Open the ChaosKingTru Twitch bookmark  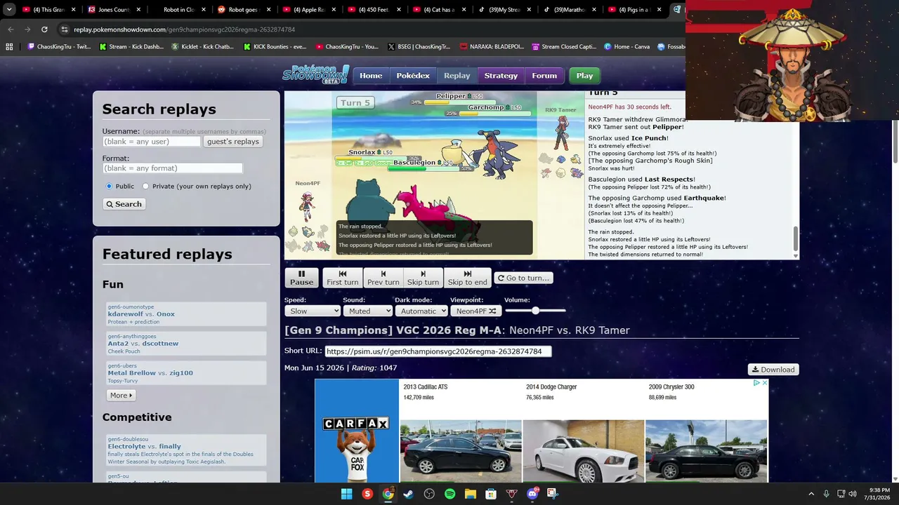[59, 47]
